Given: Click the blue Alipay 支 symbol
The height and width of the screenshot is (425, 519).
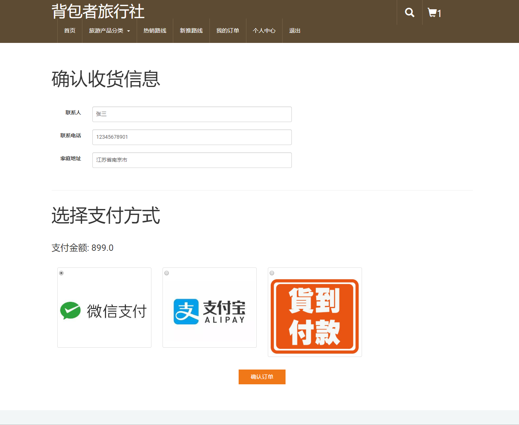Looking at the screenshot, I should 186,311.
